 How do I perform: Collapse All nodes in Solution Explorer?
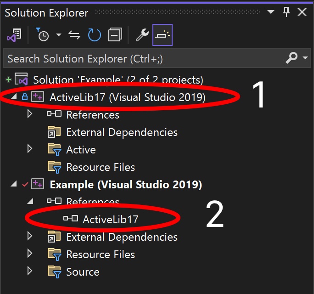point(115,35)
